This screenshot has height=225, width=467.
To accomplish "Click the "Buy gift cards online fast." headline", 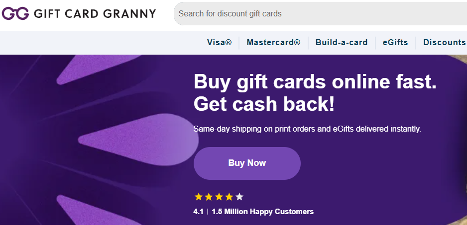I will 315,81.
